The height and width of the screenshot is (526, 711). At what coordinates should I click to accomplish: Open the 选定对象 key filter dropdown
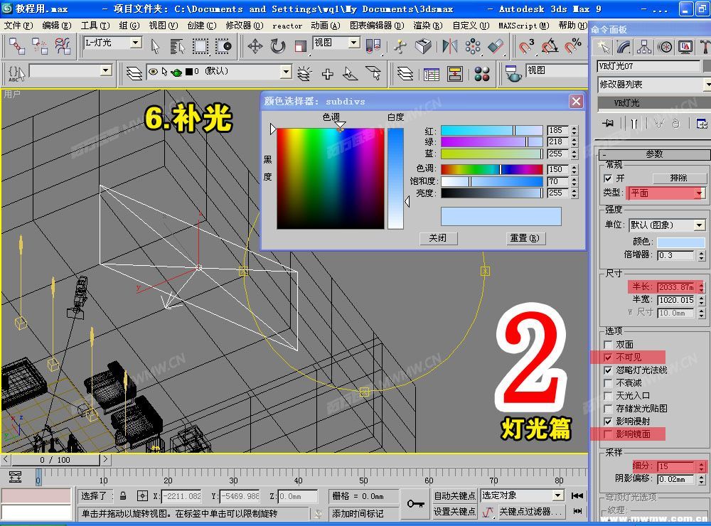tap(559, 495)
